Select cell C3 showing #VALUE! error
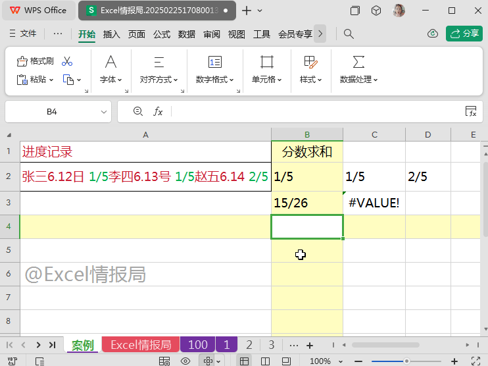Image resolution: width=488 pixels, height=366 pixels. 374,203
